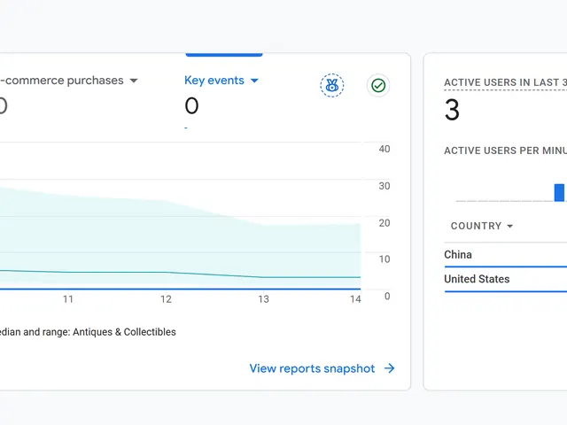Click the green checkmark data quality icon

[x=378, y=85]
